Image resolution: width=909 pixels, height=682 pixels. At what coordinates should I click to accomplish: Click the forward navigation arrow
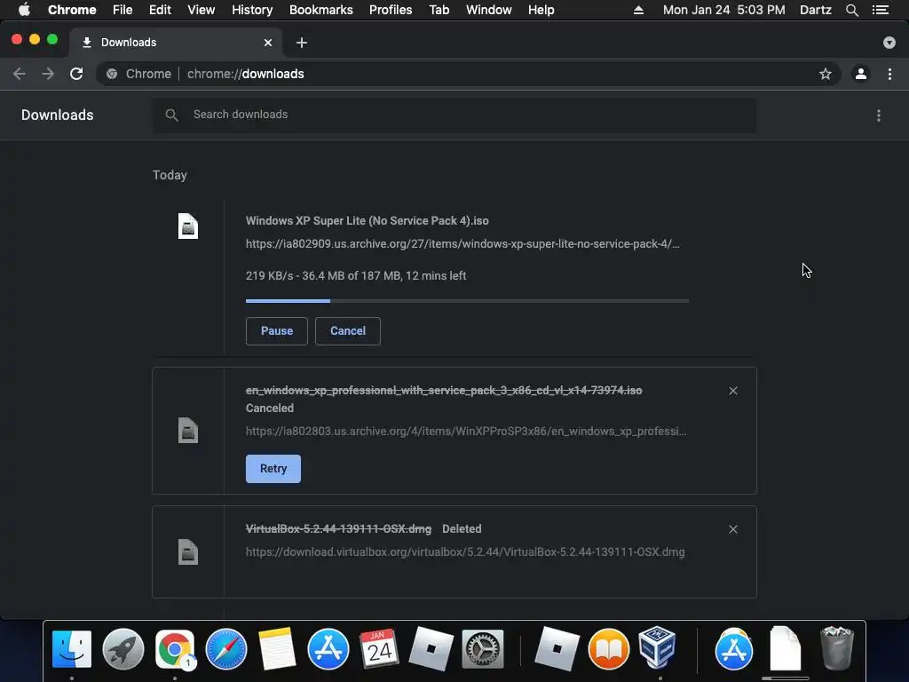(x=48, y=74)
